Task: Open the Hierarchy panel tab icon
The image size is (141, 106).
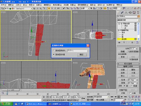Action: (126, 12)
